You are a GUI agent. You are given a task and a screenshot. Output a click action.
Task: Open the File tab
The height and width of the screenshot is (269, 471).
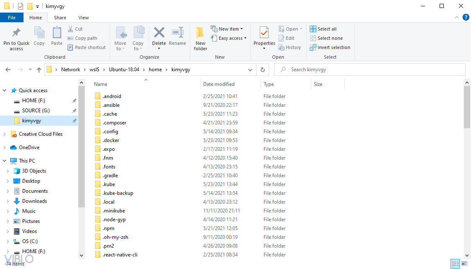(12, 18)
